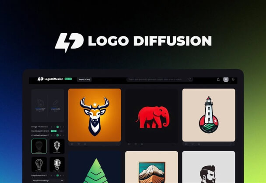Open the deer logo on orange background
Image resolution: width=266 pixels, height=183 pixels.
[x=94, y=115]
